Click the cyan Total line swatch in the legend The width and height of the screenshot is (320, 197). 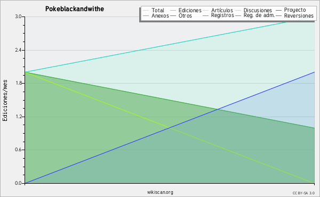coord(146,10)
